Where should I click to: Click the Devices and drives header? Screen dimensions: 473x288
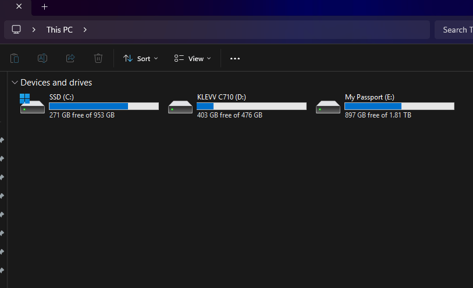click(56, 83)
